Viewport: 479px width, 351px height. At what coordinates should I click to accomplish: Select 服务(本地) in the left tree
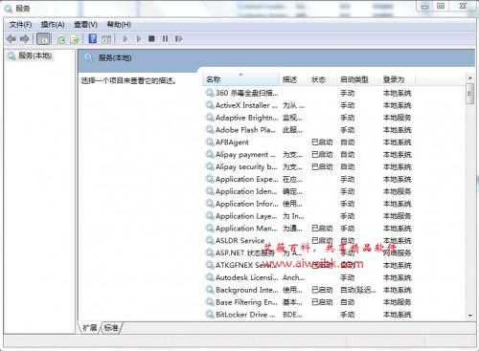(34, 55)
